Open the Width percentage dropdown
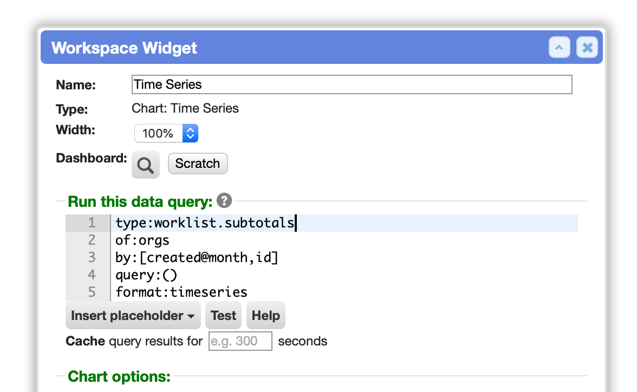The image size is (637, 392). [x=166, y=133]
